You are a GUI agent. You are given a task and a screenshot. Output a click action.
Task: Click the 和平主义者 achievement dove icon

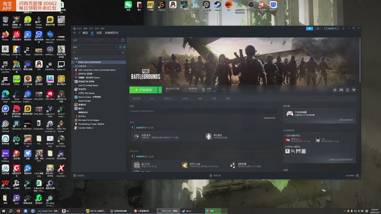185,165
